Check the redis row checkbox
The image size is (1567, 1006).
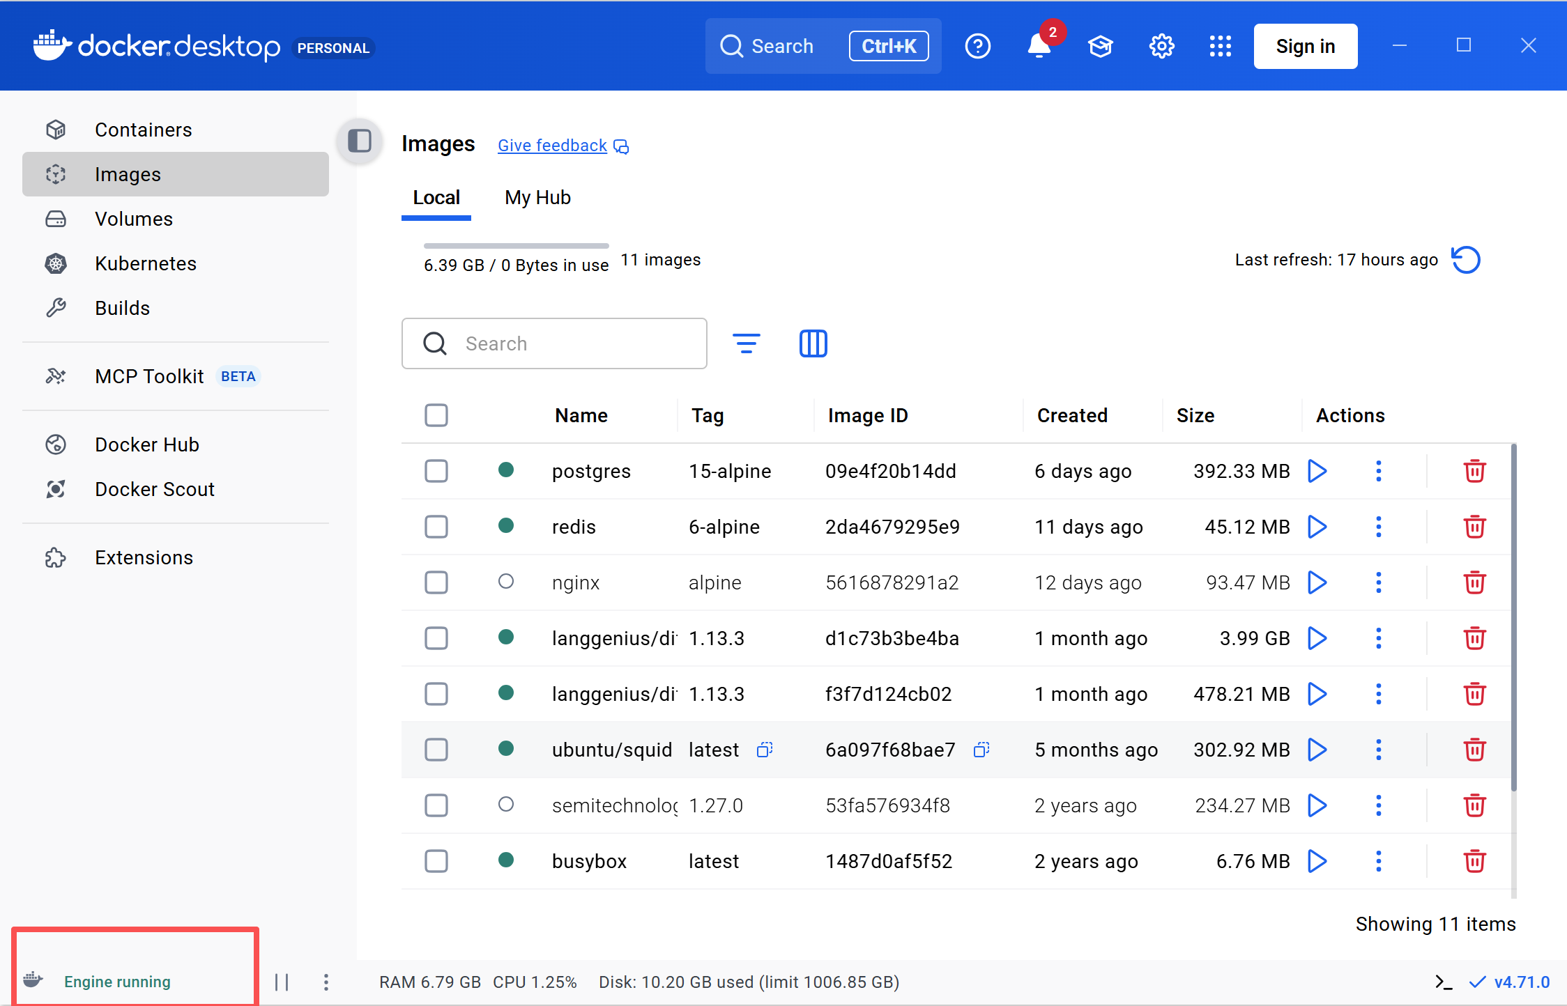(436, 527)
